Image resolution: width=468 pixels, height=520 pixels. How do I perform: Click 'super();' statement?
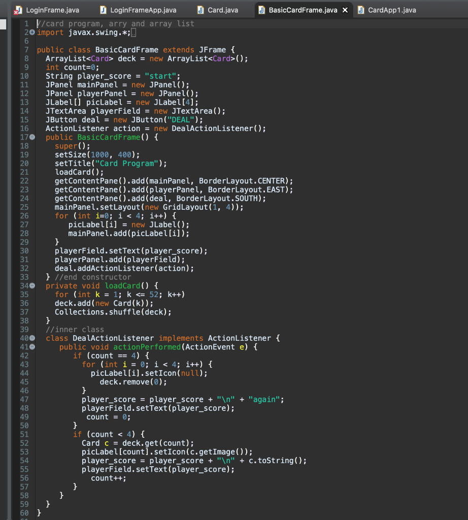[x=72, y=146]
